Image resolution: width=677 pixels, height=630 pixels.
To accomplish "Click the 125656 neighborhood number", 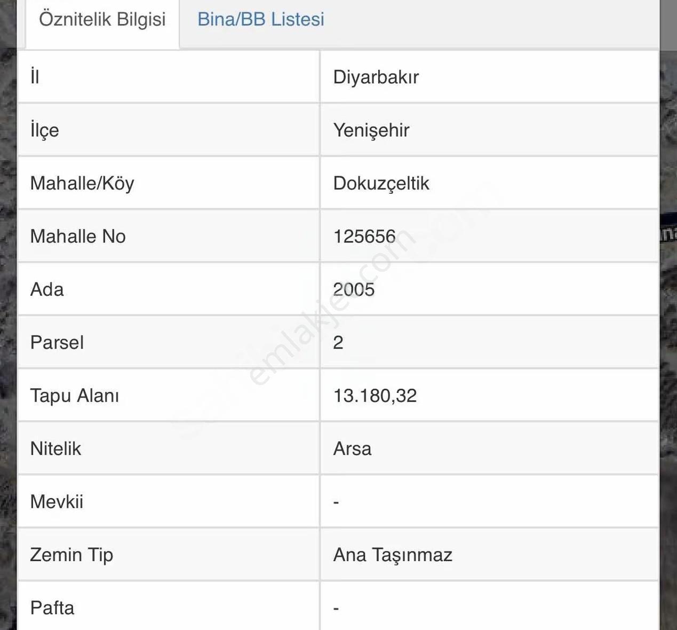I will click(x=364, y=237).
